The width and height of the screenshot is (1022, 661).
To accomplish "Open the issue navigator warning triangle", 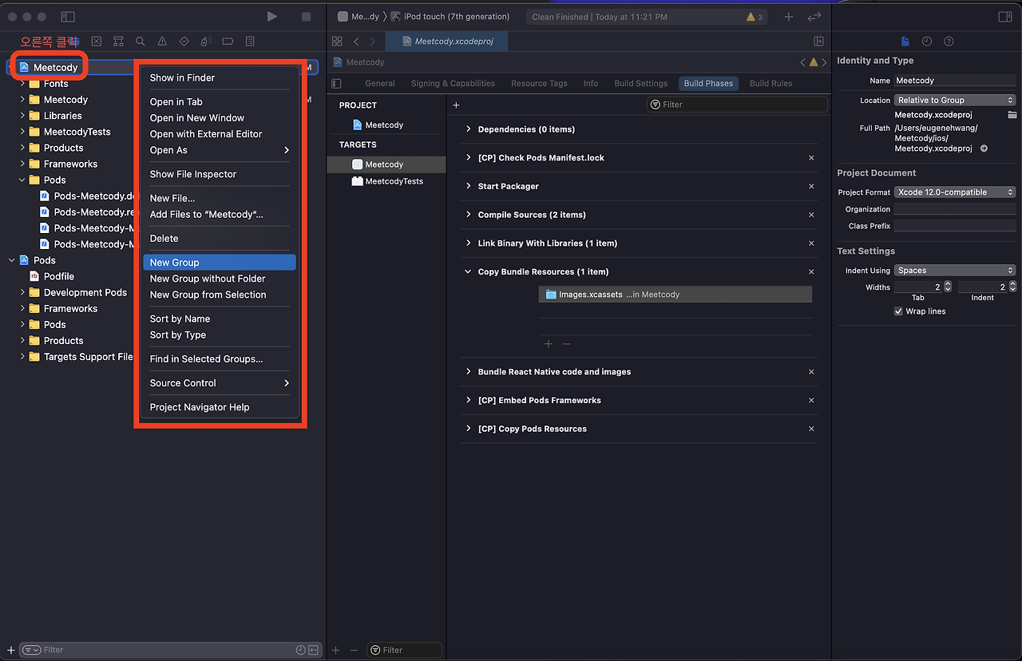I will point(162,42).
